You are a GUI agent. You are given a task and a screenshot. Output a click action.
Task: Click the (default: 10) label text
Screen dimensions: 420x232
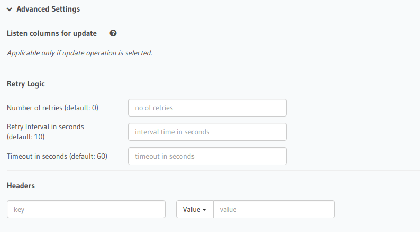(x=26, y=137)
